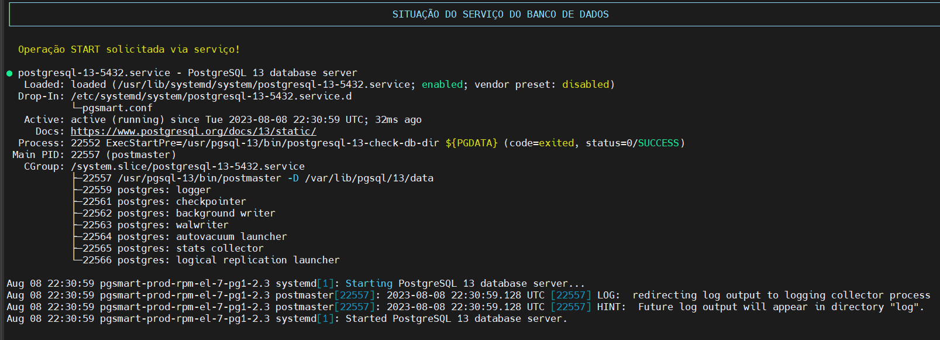
Task: Select process row '22557 /usr/pgsql-13/bin/postmaster'
Action: point(258,178)
